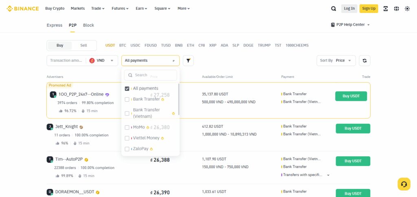Click the payment dropdown scrollbar
The width and height of the screenshot is (417, 197).
coord(179,99)
